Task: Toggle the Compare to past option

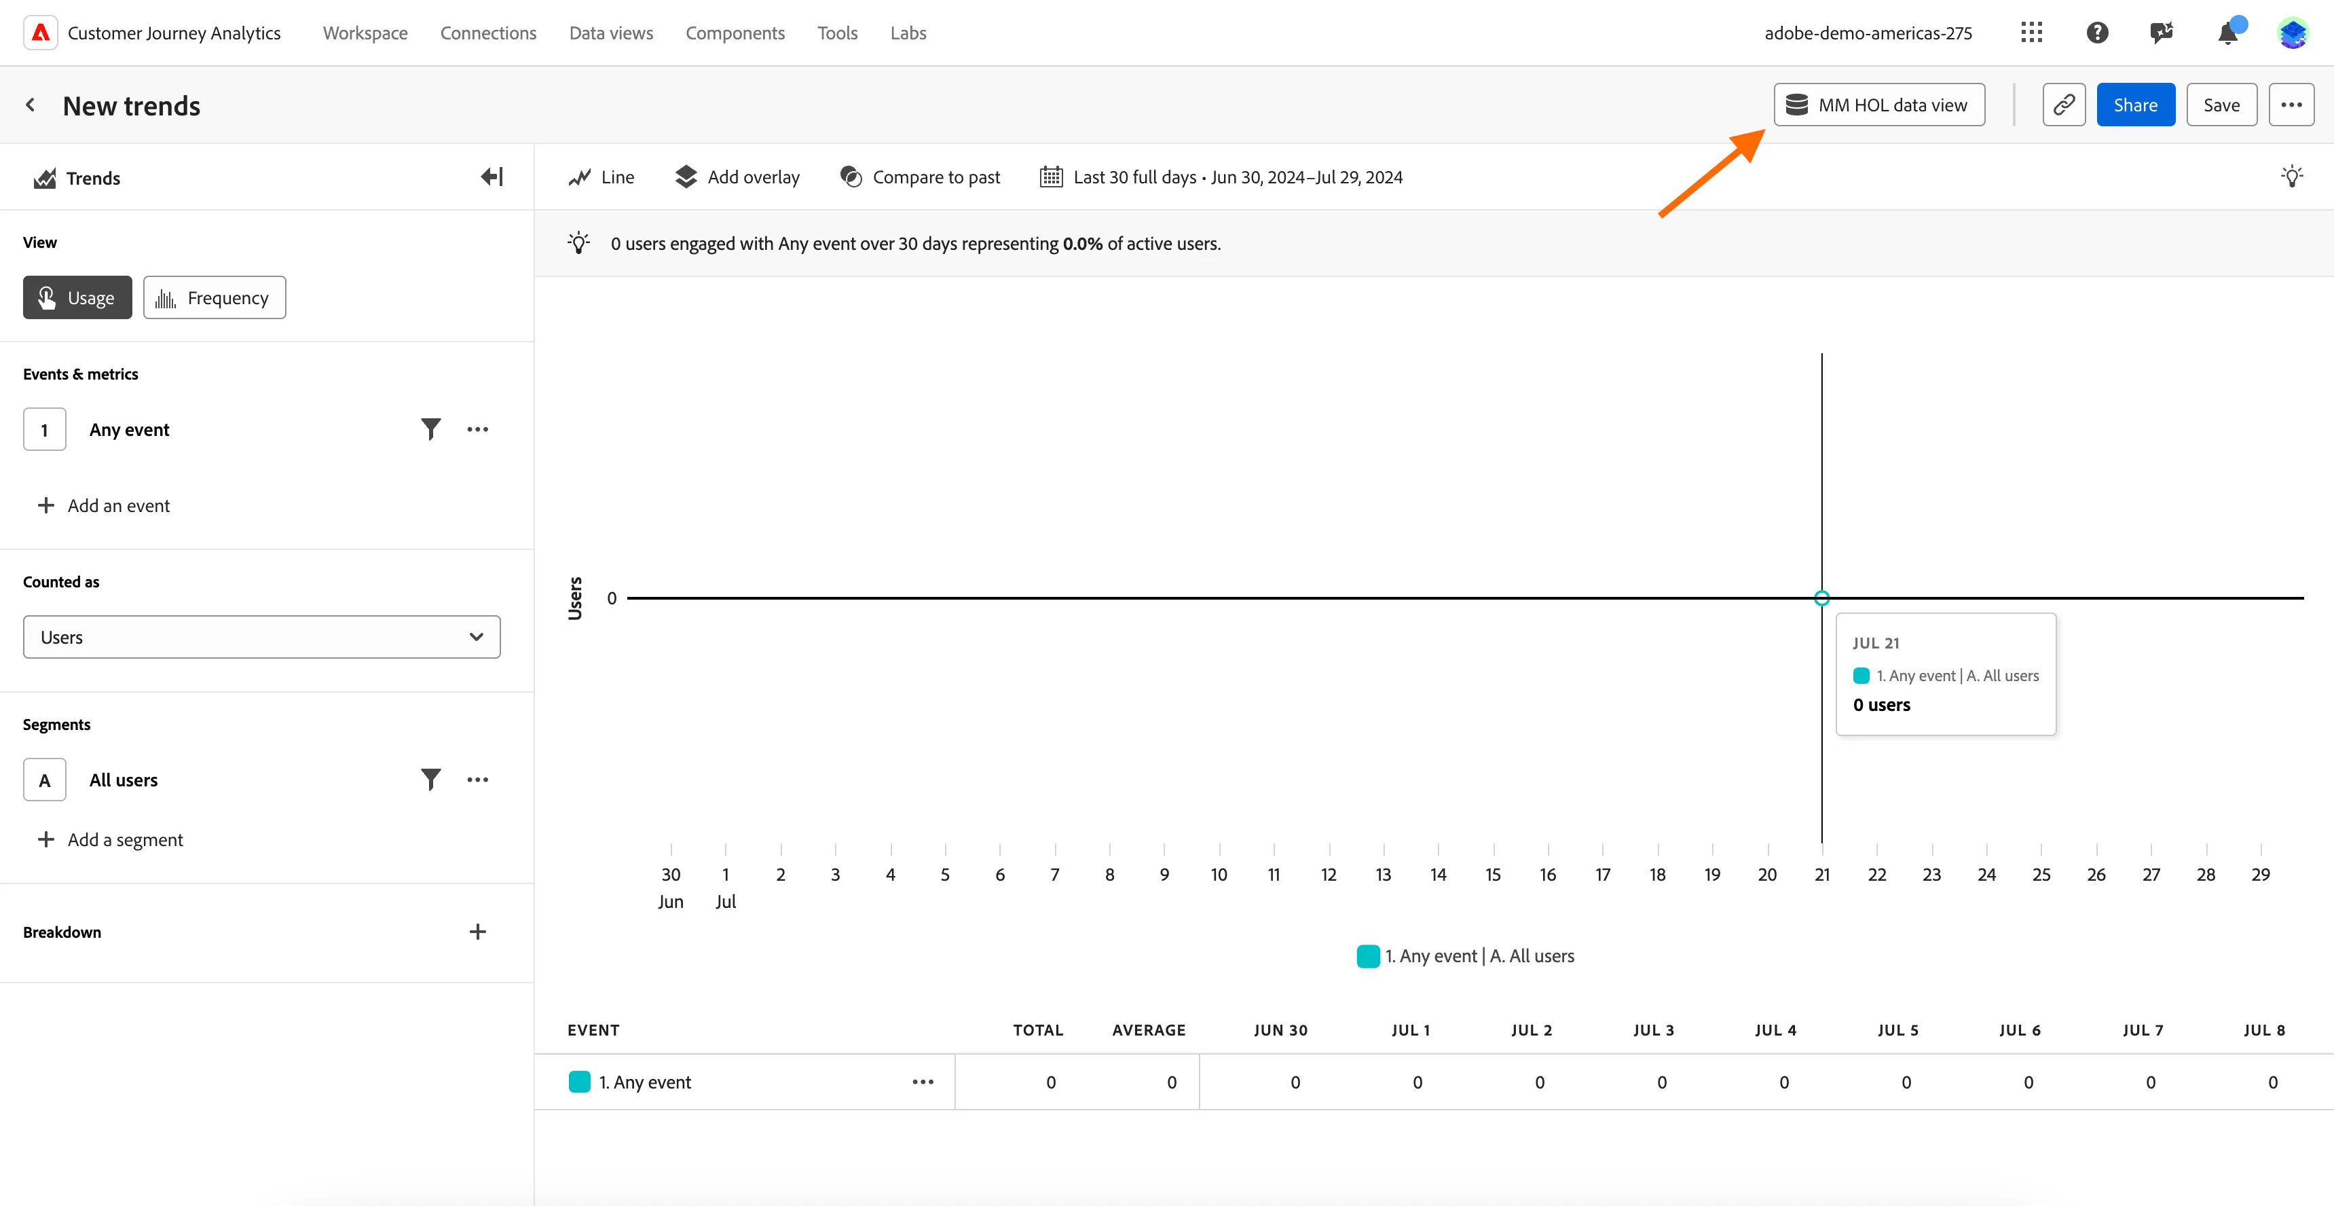Action: pos(920,177)
